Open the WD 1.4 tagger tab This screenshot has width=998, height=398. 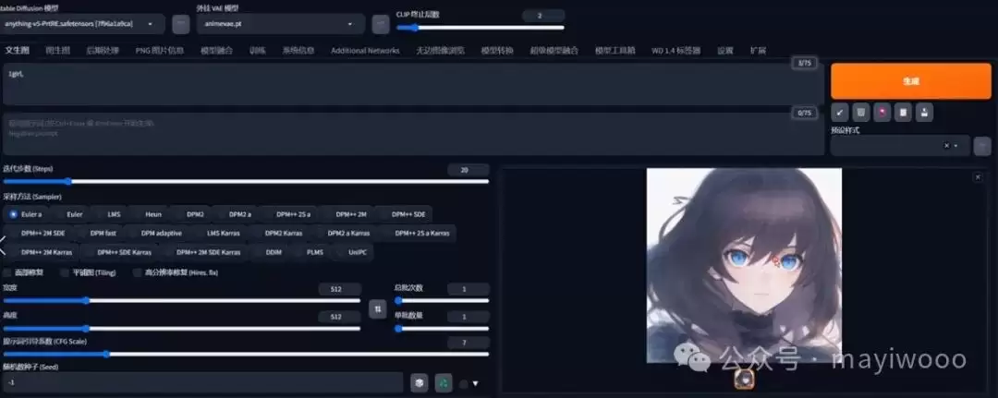[x=675, y=50]
